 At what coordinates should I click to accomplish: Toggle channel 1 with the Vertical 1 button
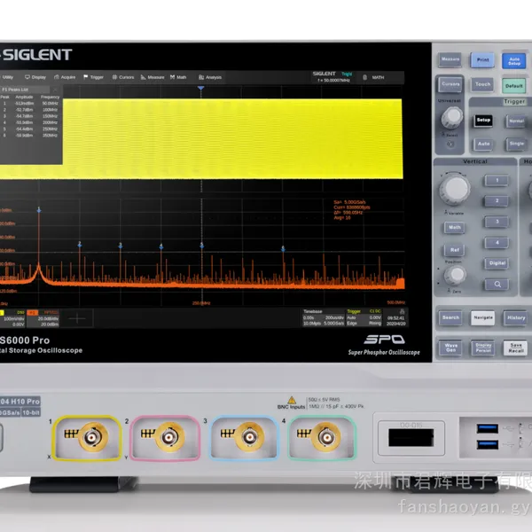(x=497, y=181)
